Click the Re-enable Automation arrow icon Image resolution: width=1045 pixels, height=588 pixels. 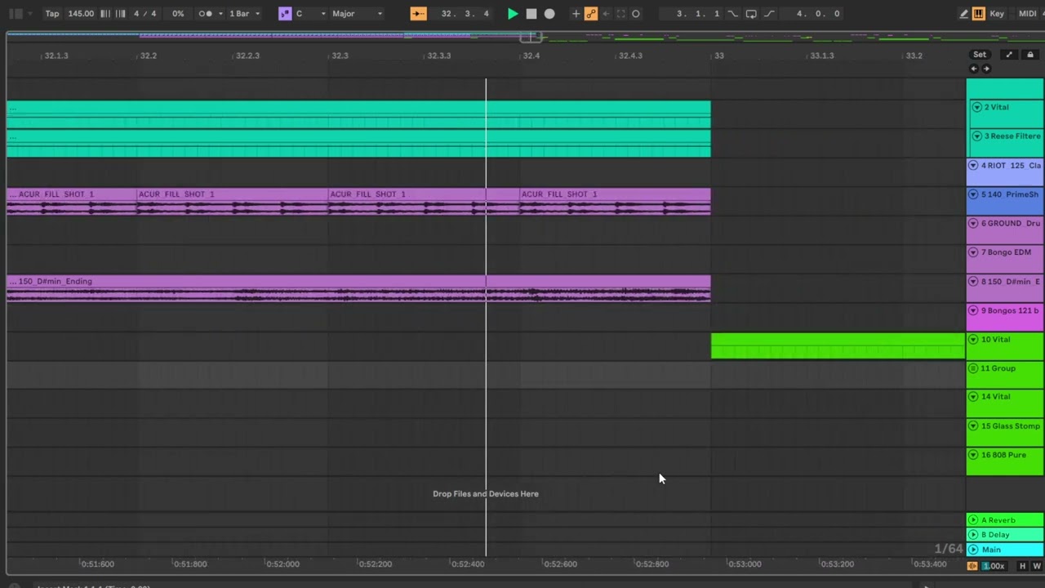[x=606, y=14]
